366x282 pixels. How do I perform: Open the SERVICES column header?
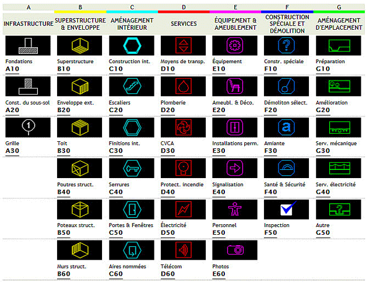pos(184,23)
